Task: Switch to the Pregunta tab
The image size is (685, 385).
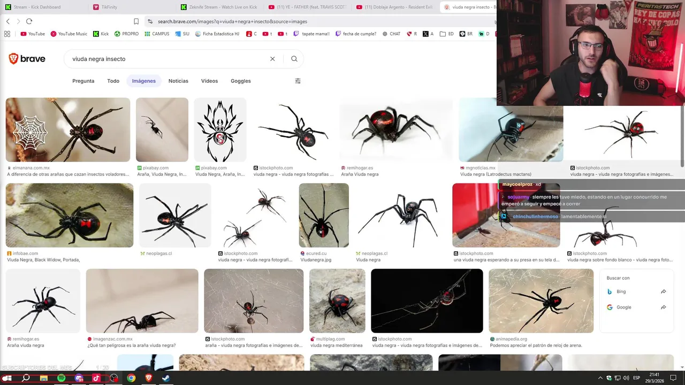Action: pos(83,81)
